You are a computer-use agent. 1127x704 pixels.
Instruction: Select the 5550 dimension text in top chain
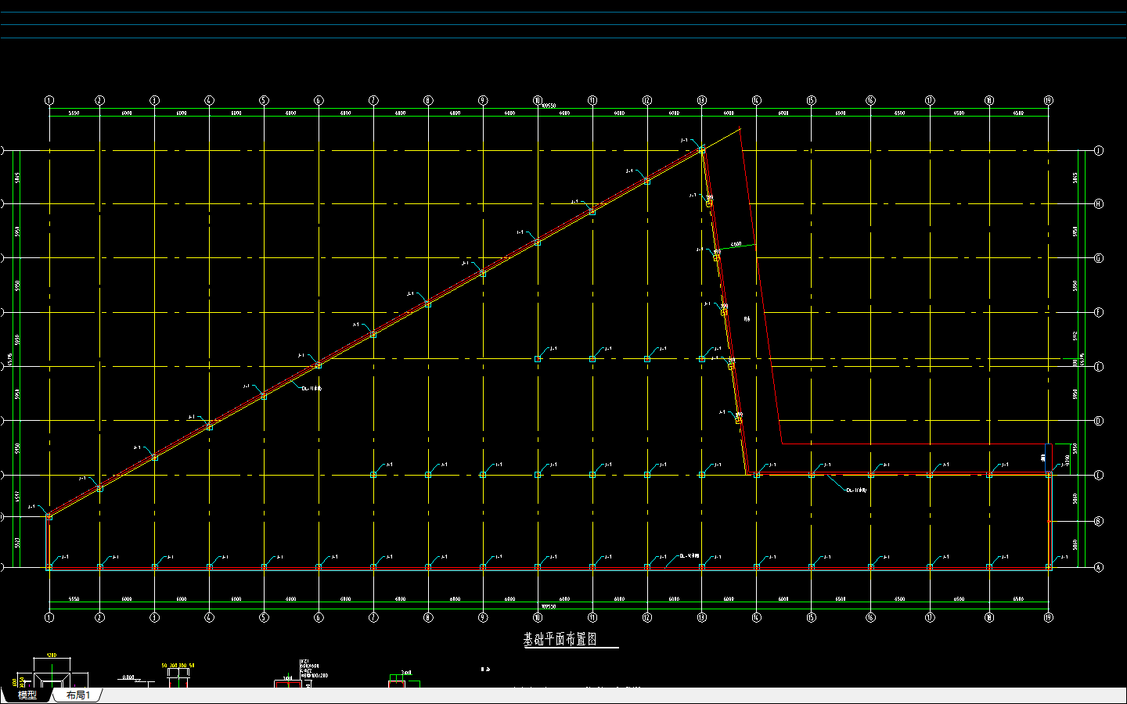tap(74, 113)
